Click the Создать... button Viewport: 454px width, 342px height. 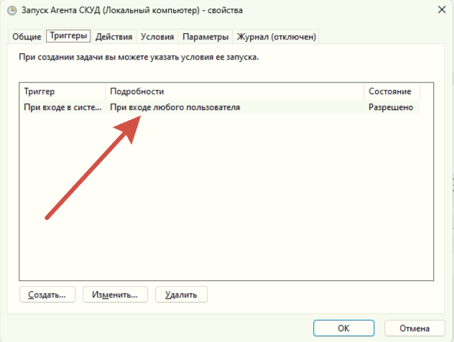click(47, 295)
